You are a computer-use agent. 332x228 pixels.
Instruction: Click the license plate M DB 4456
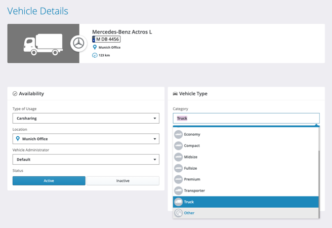(x=106, y=39)
